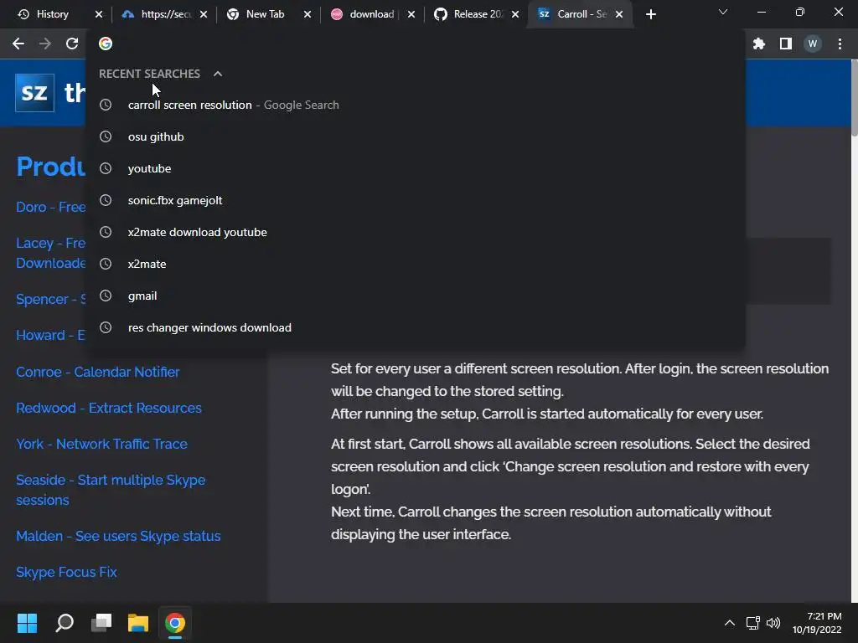Viewport: 858px width, 643px height.
Task: Pick 'sonic.fbx gamejolt' suggestion
Action: coord(416,200)
